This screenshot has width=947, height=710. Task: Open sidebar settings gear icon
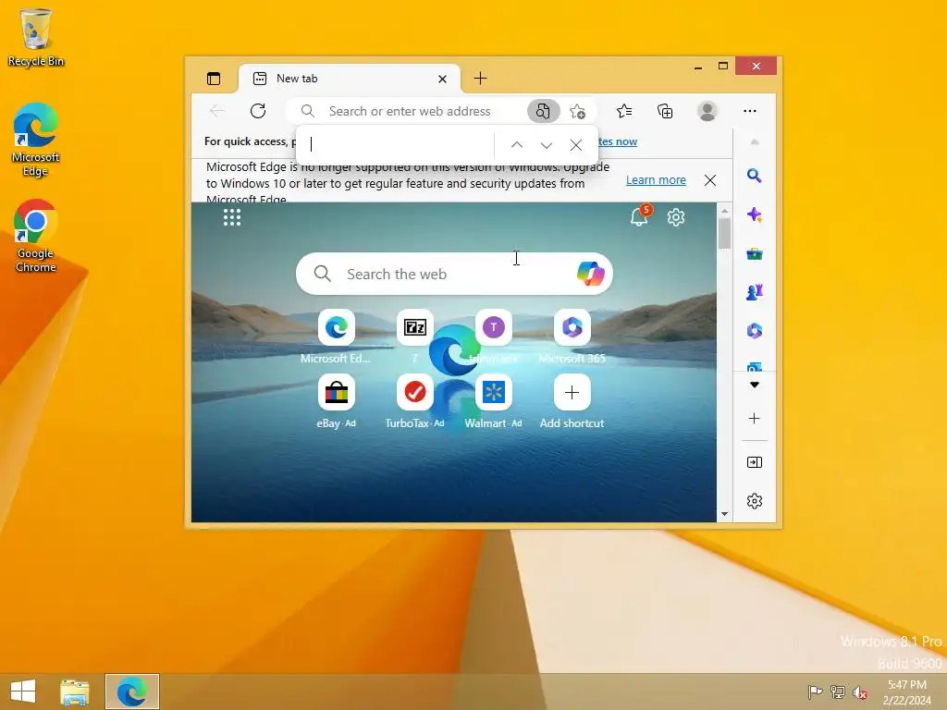pyautogui.click(x=754, y=501)
